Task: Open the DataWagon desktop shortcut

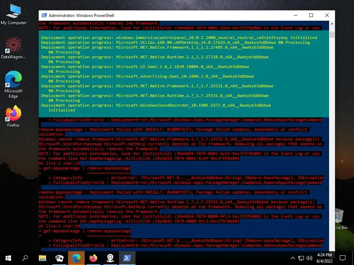Action: 13,48
